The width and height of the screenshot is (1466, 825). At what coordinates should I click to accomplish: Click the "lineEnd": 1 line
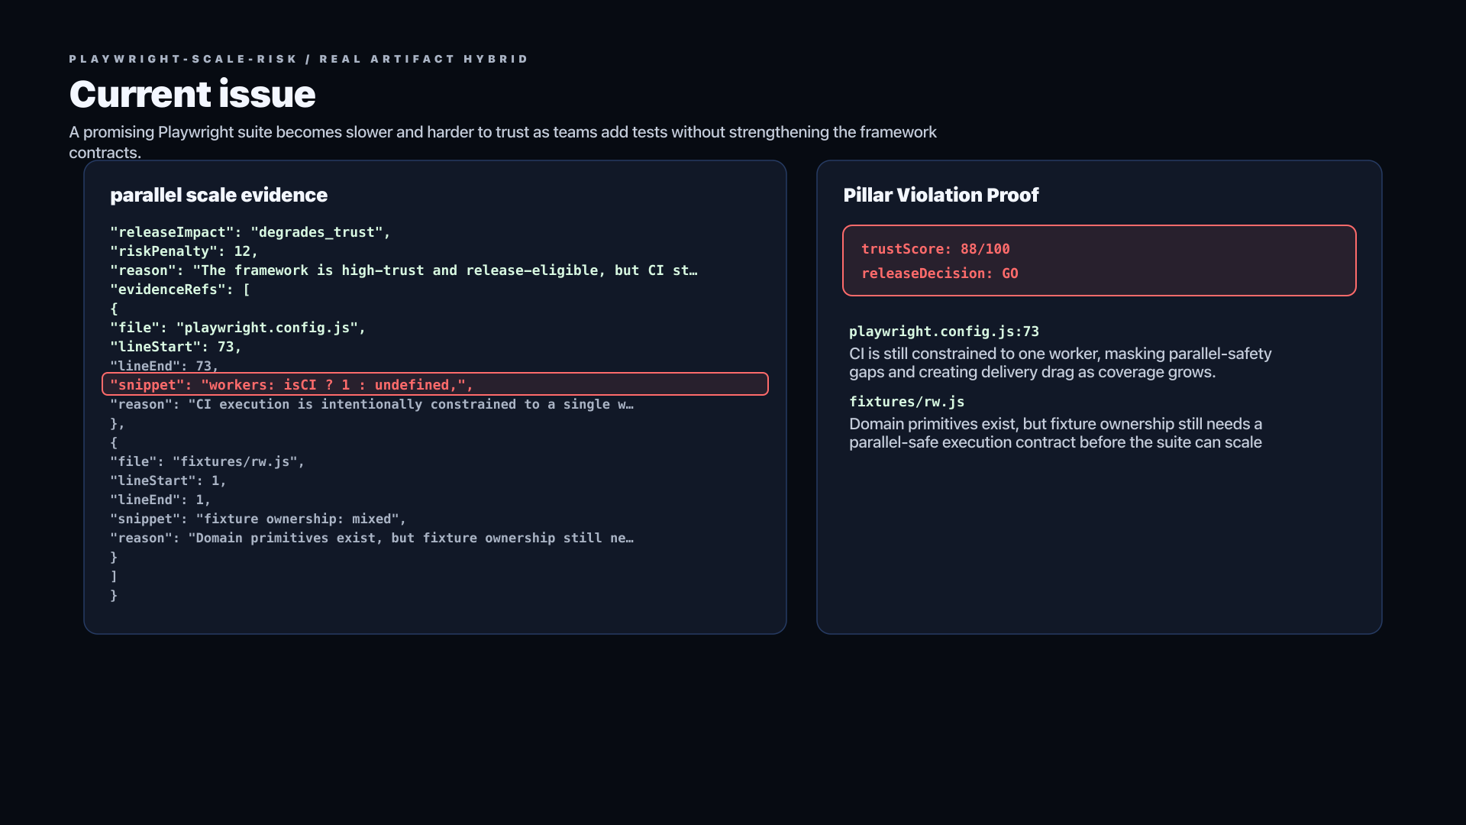pos(160,500)
